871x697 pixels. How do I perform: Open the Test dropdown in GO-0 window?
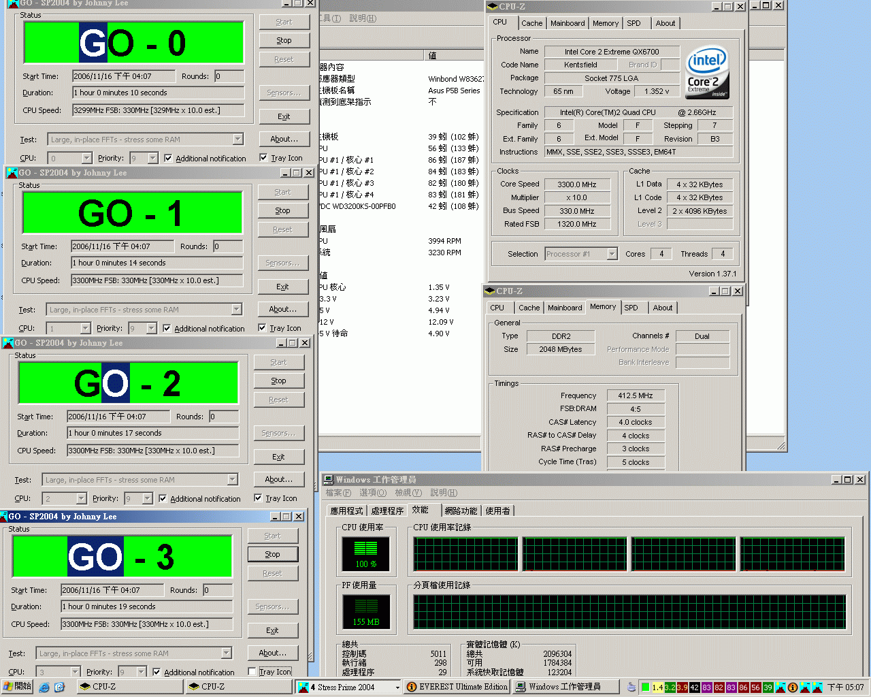click(x=237, y=140)
